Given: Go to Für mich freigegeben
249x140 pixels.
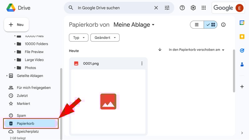Looking at the screenshot, I should (34, 88).
